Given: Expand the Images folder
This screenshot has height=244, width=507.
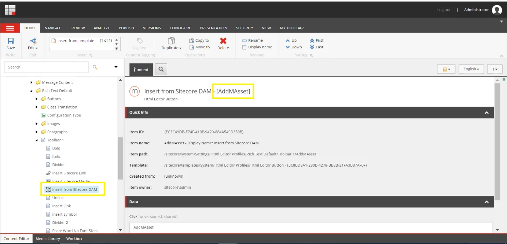Looking at the screenshot, I should click(x=37, y=123).
